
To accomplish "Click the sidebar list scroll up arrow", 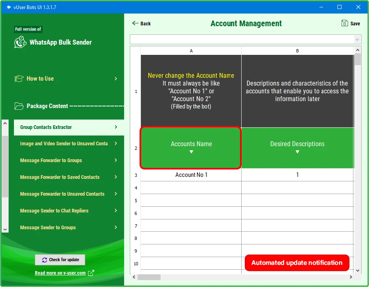I will 5,123.
